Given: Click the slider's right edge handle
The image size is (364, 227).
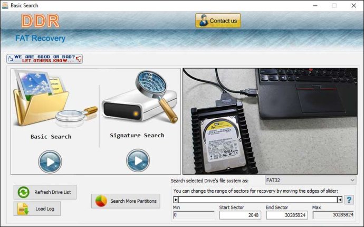Looking at the screenshot, I should point(340,200).
